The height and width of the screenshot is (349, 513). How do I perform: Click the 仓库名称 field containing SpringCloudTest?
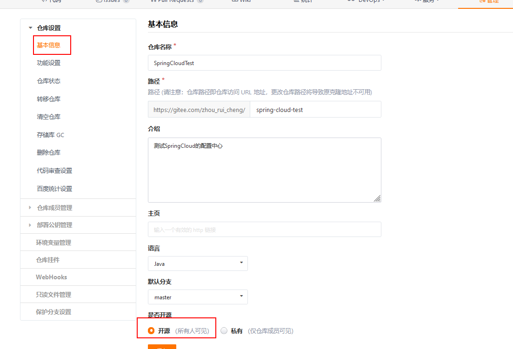(x=264, y=63)
